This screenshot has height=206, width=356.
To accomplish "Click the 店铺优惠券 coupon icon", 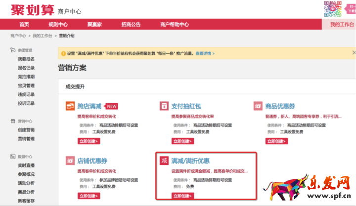I will click(x=70, y=161).
